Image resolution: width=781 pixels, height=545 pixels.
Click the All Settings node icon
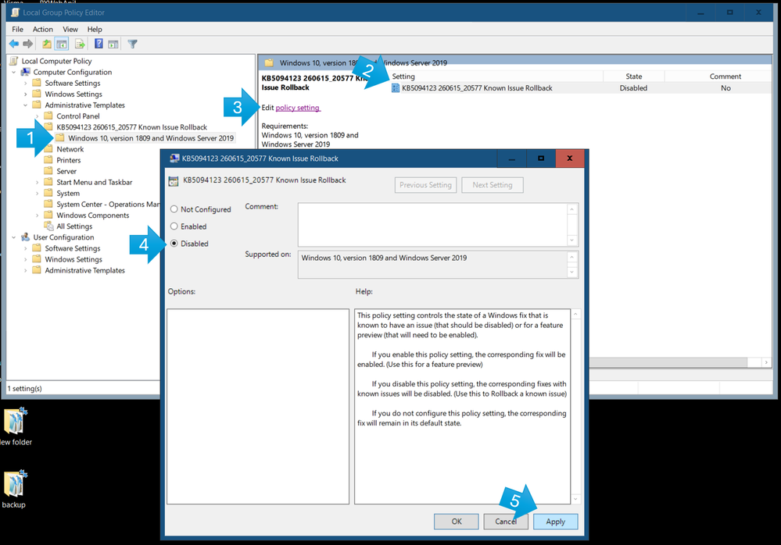pyautogui.click(x=48, y=226)
